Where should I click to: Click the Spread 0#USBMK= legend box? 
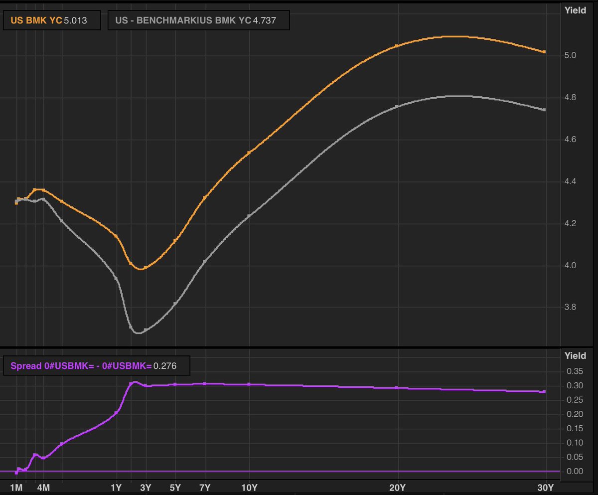point(97,366)
